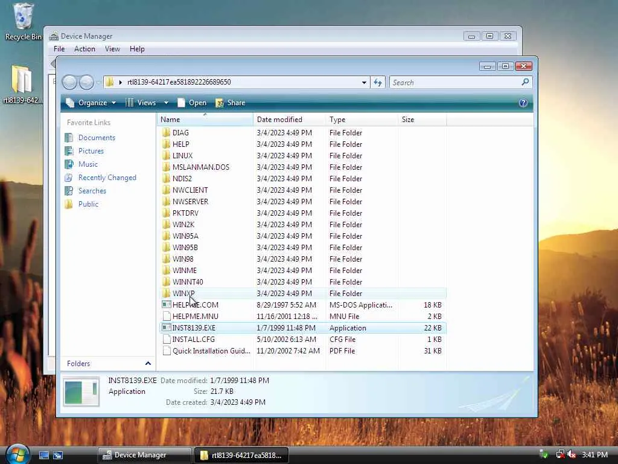
Task: Click the muted volume tray icon
Action: tap(572, 454)
